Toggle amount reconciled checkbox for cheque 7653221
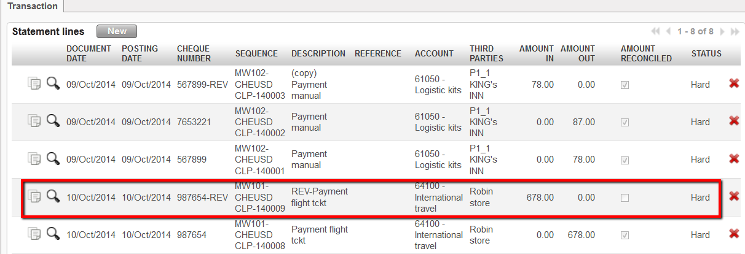The width and height of the screenshot is (745, 254). pos(625,123)
